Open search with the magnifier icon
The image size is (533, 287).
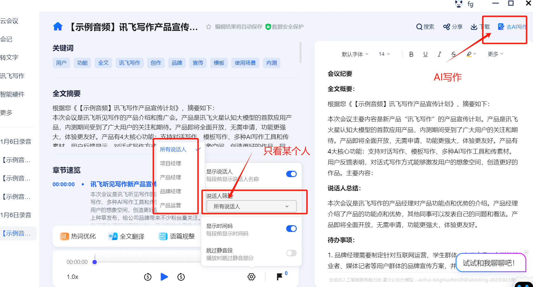[x=419, y=27]
